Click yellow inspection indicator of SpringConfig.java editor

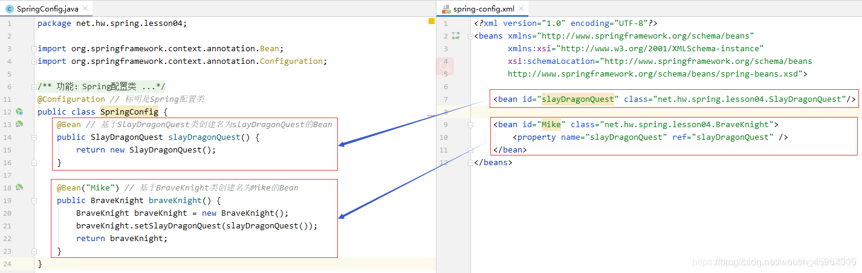[x=432, y=21]
